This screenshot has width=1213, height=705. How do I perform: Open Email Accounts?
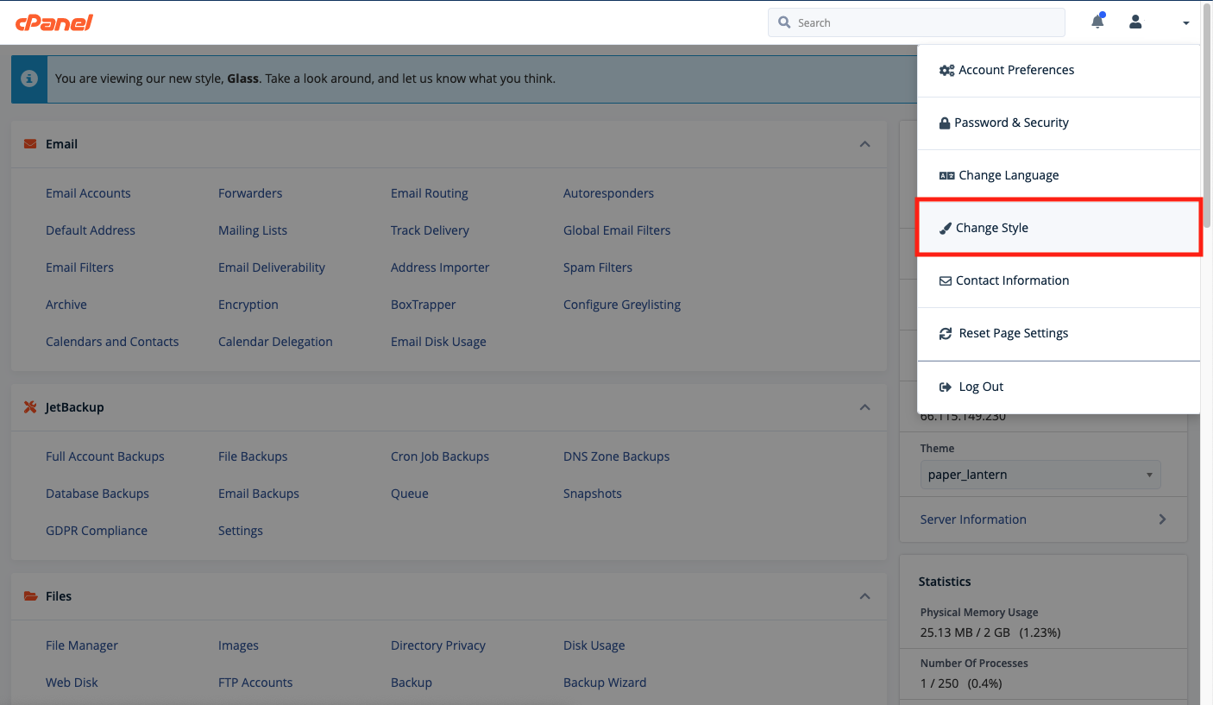click(x=88, y=193)
